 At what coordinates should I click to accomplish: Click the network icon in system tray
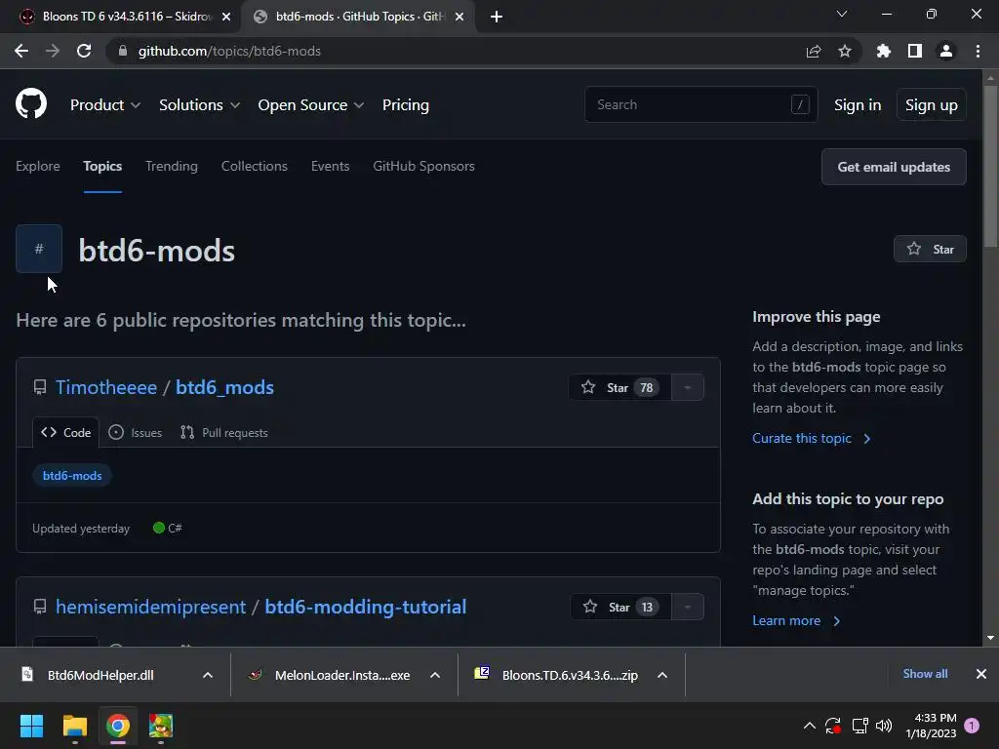(x=860, y=726)
